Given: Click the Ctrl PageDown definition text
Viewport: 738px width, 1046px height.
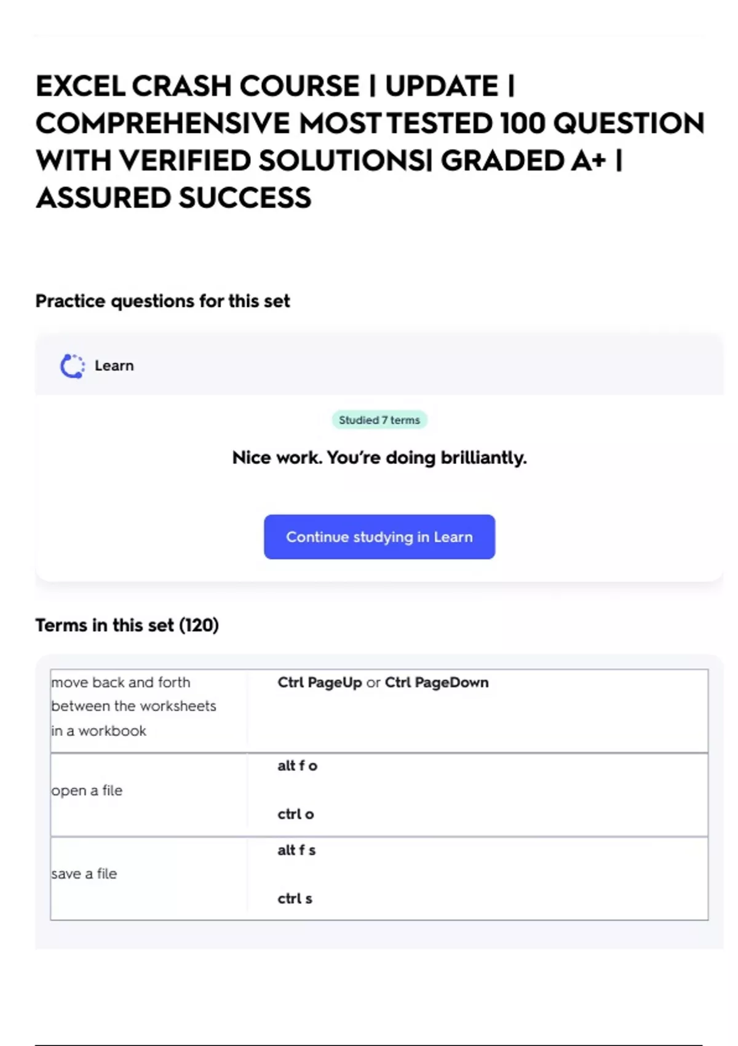Looking at the screenshot, I should point(437,683).
